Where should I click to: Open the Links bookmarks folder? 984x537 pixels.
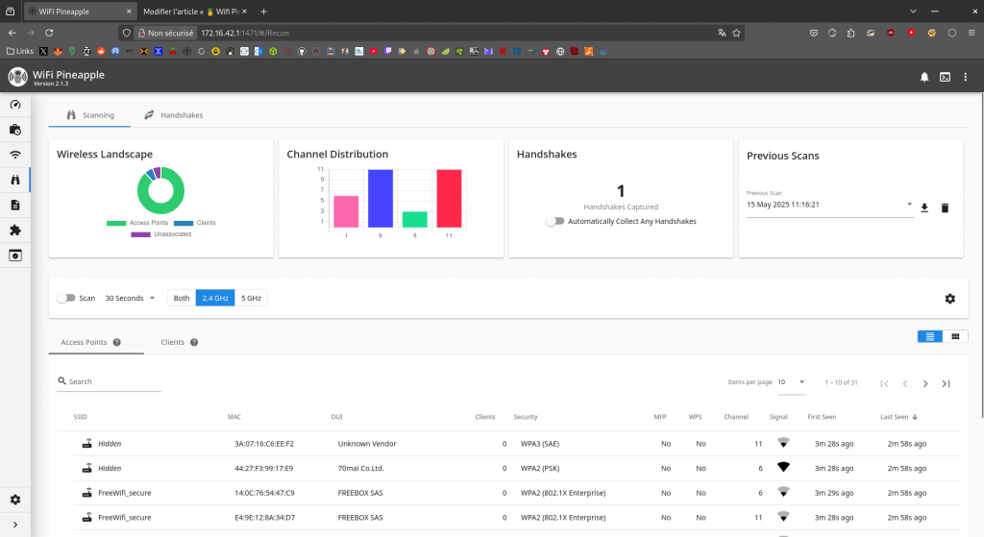pos(20,52)
